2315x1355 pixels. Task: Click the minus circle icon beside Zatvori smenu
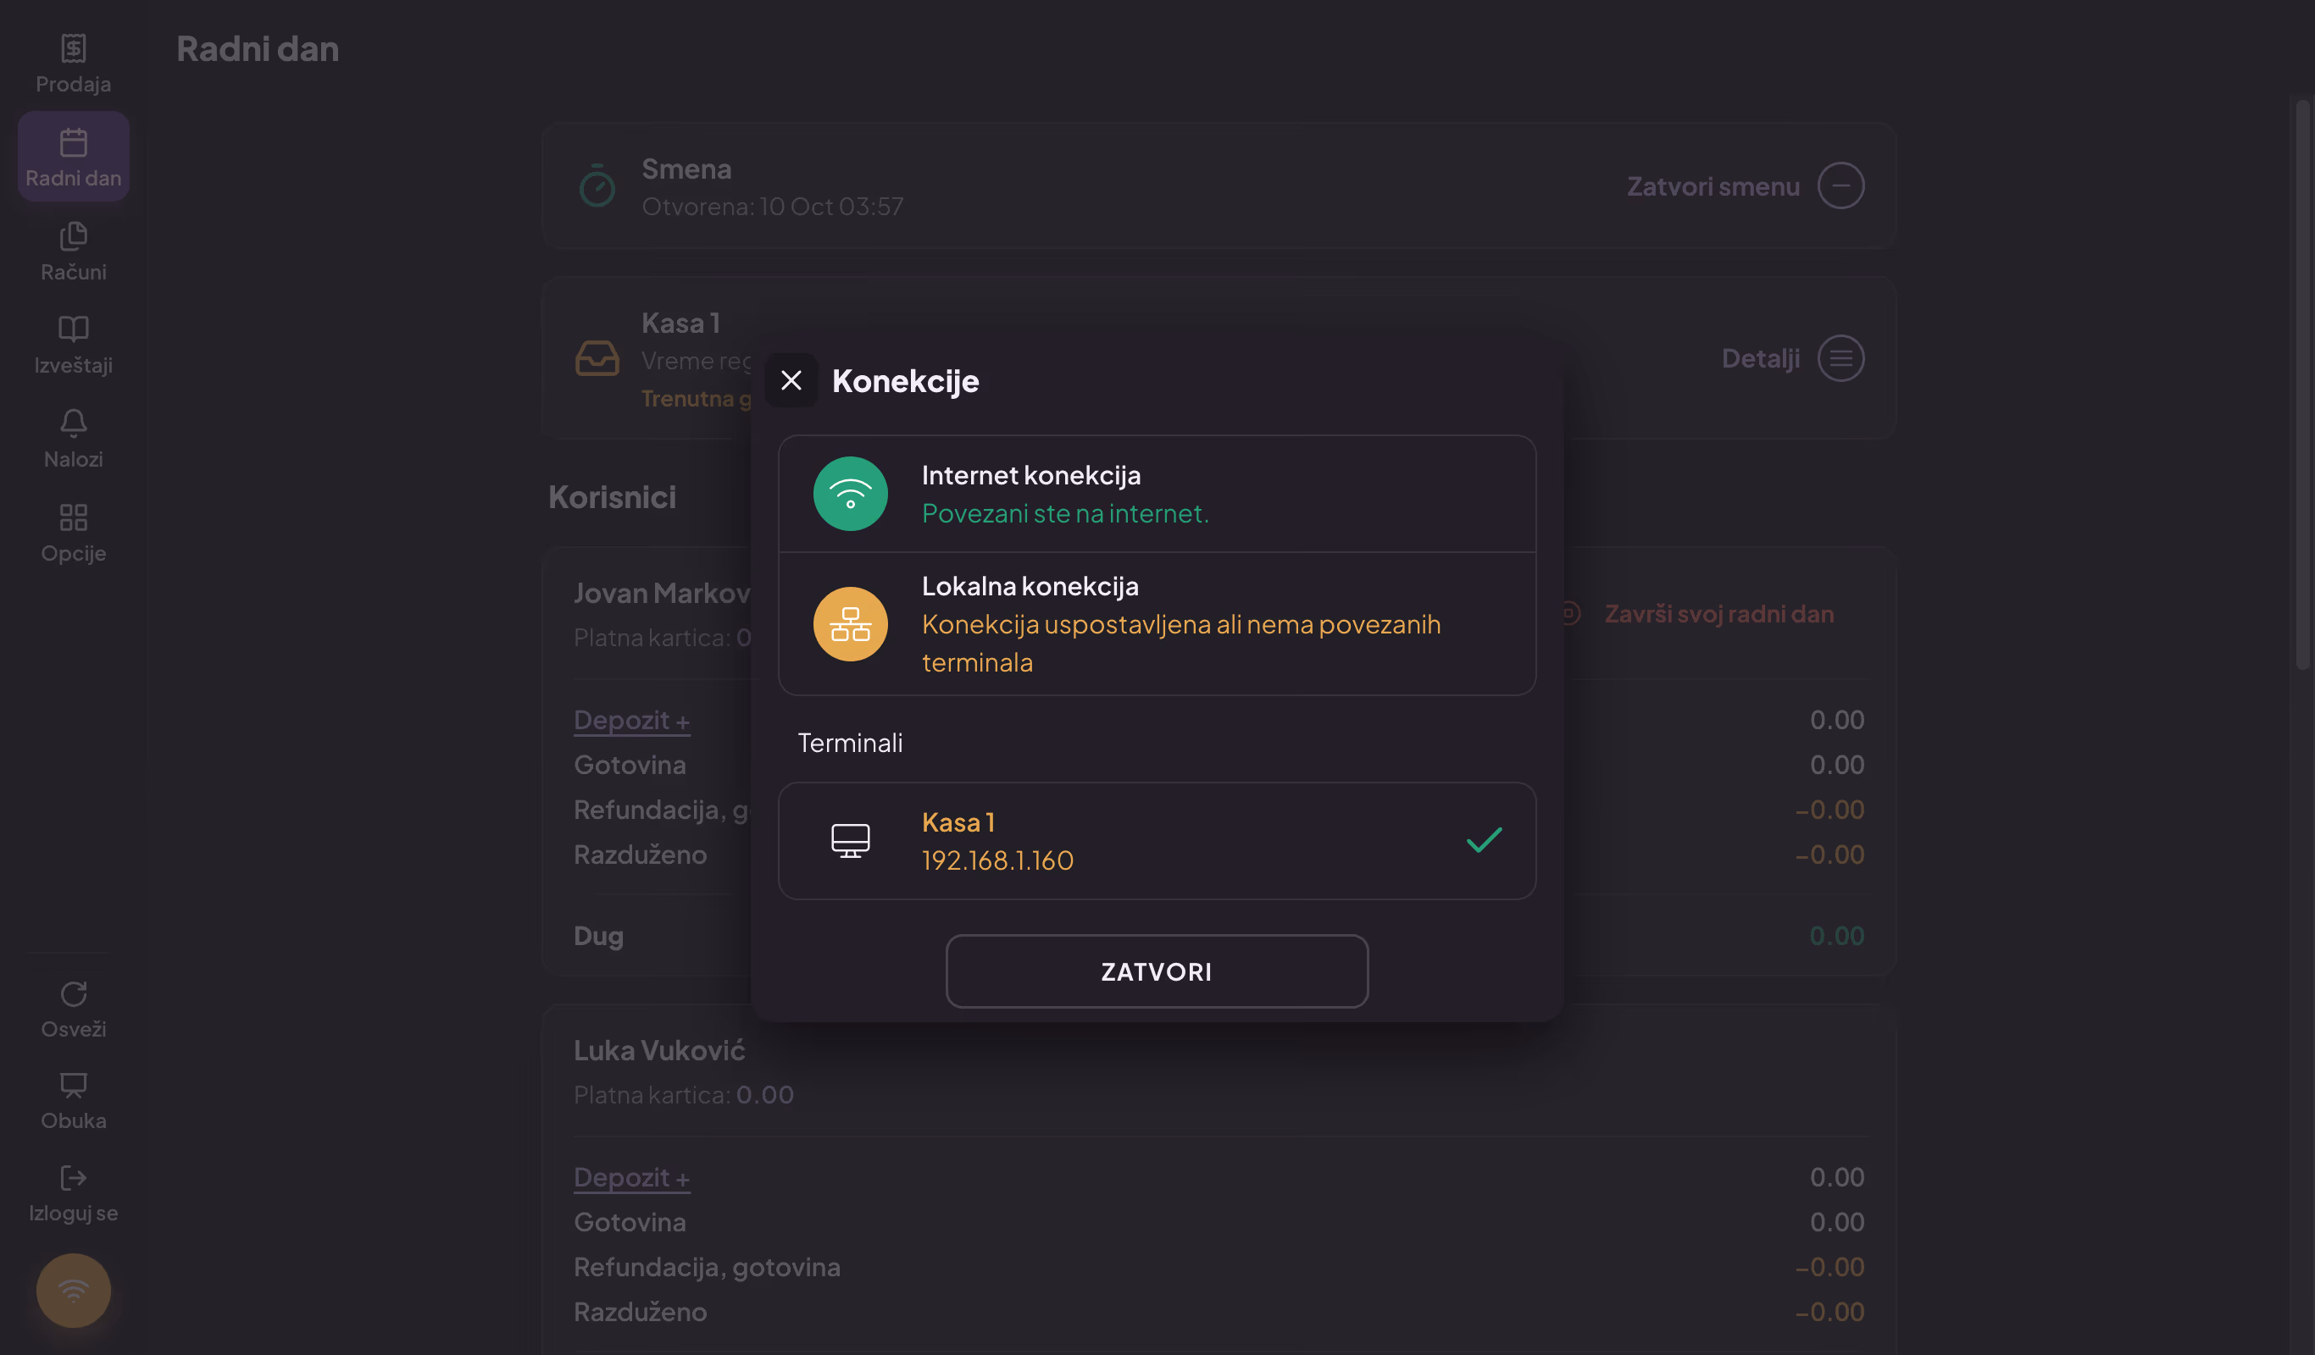click(x=1841, y=186)
